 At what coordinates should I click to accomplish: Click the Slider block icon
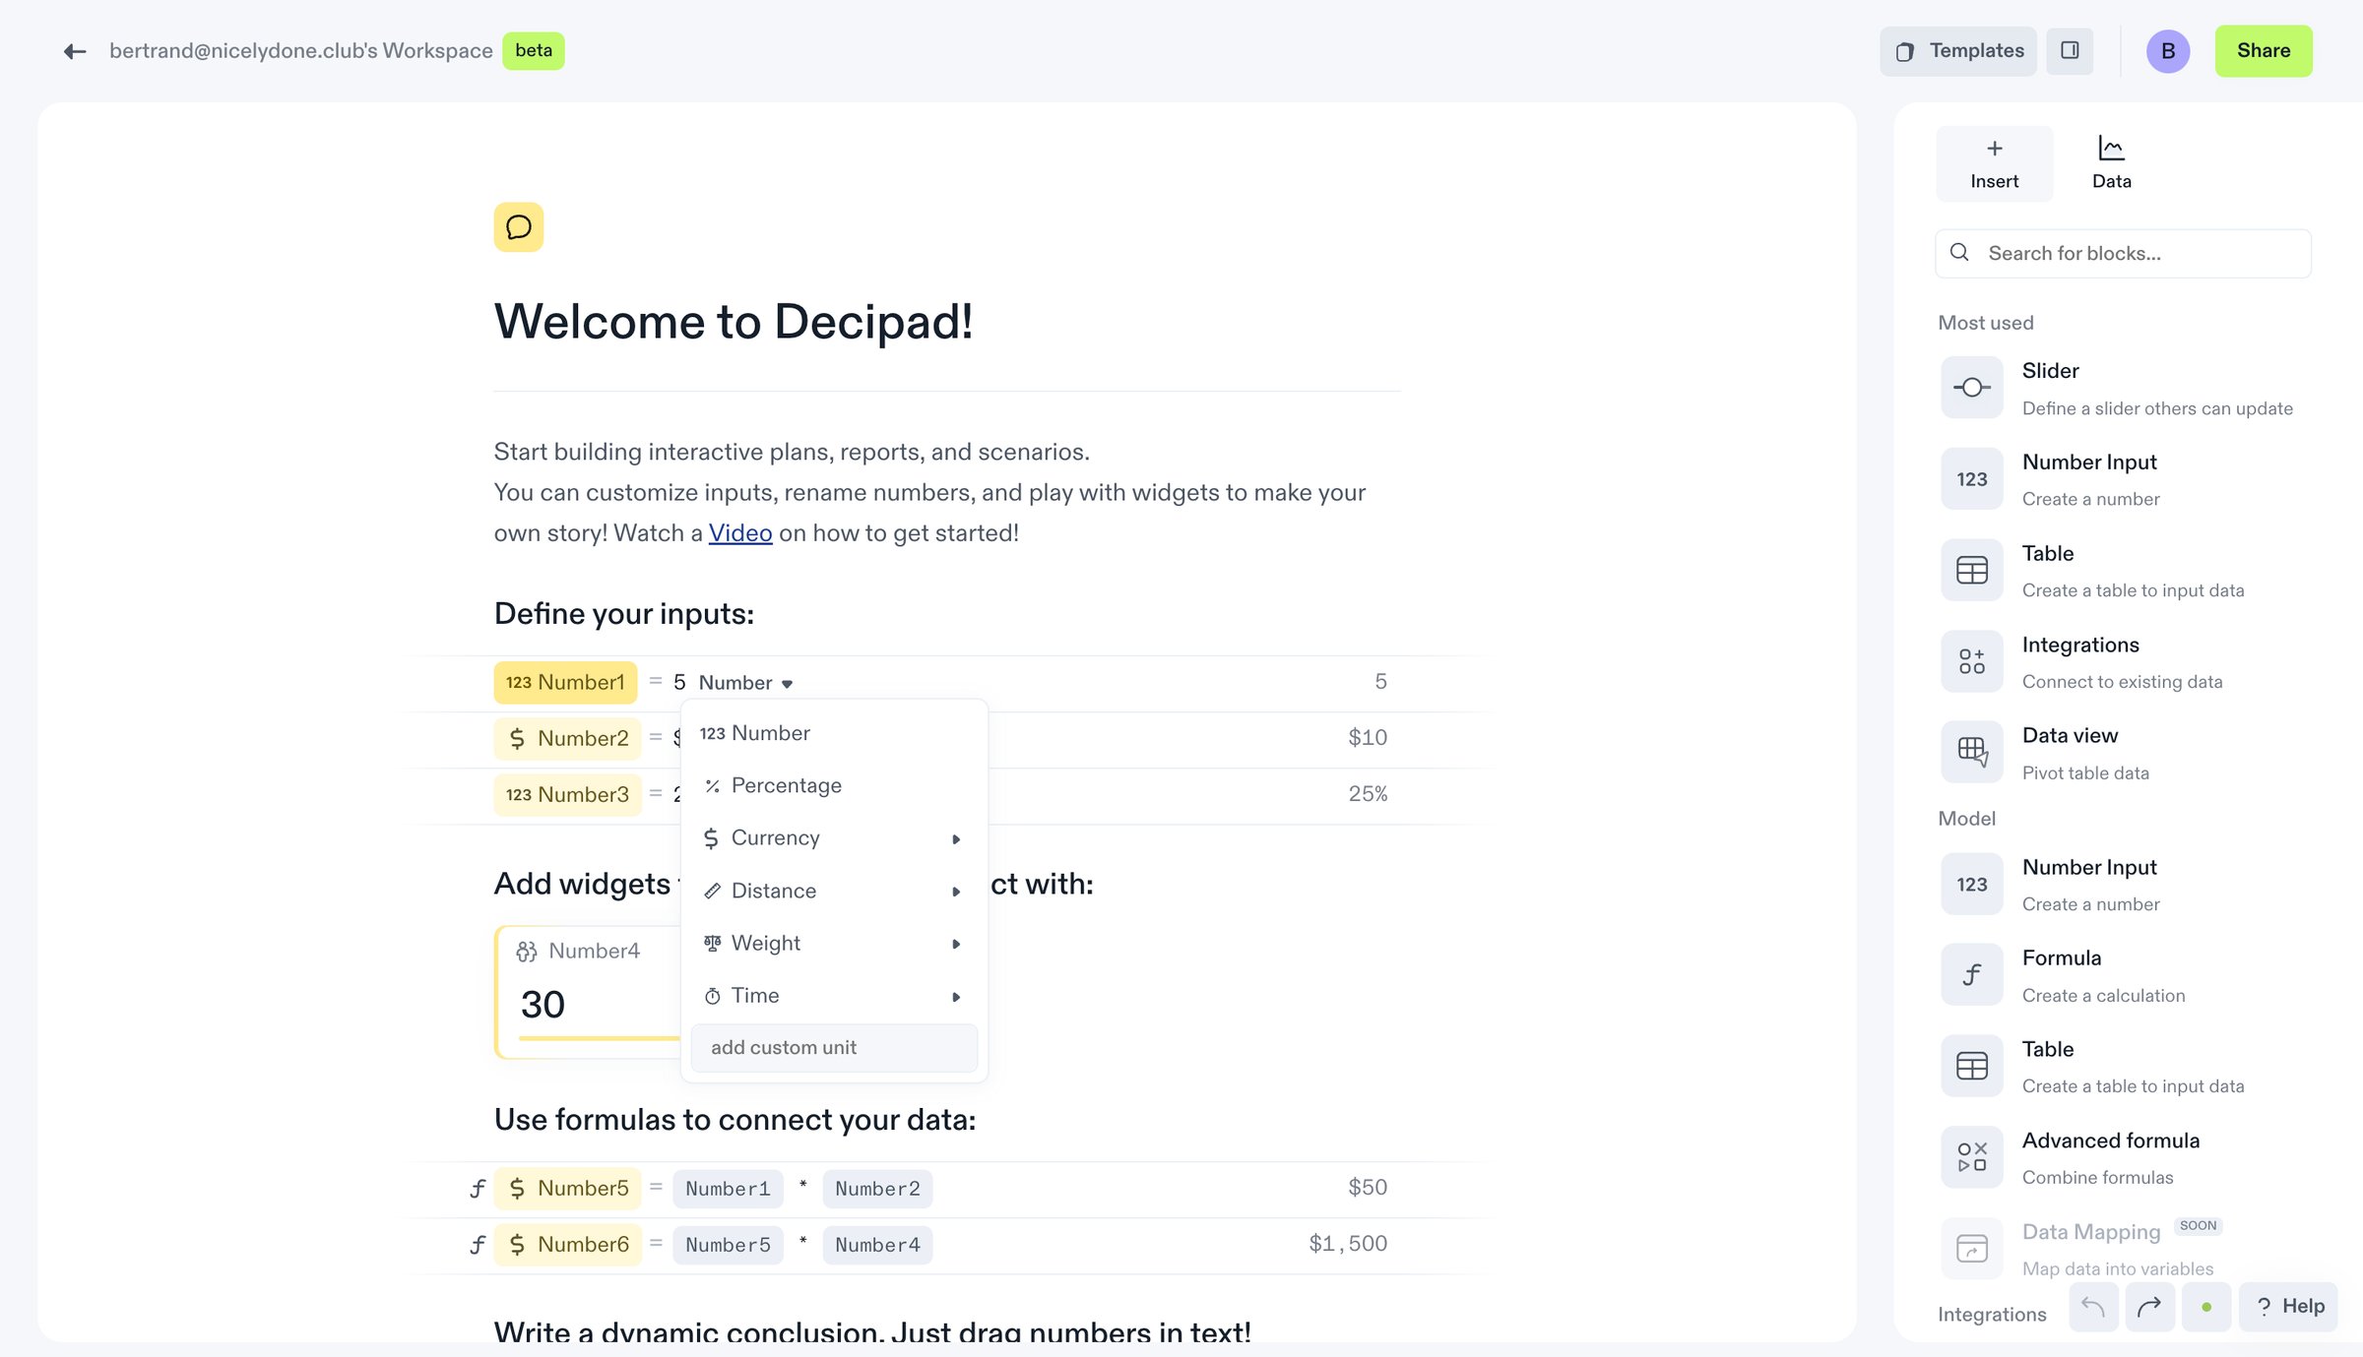point(1971,388)
